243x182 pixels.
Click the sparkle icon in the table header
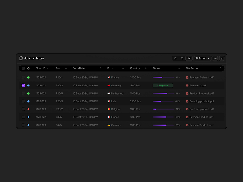click(28, 68)
